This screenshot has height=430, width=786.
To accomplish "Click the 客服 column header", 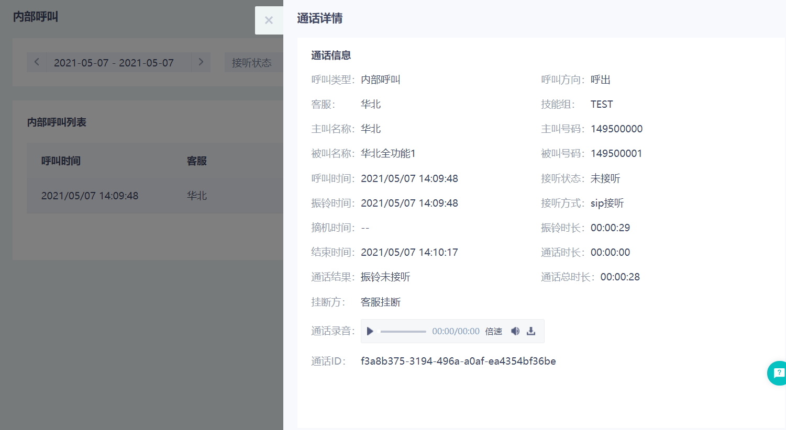I will pyautogui.click(x=197, y=161).
